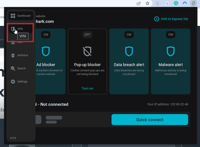The height and width of the screenshot is (147, 200).
Task: Toggle the Malware alert ON badge
Action: (171, 35)
